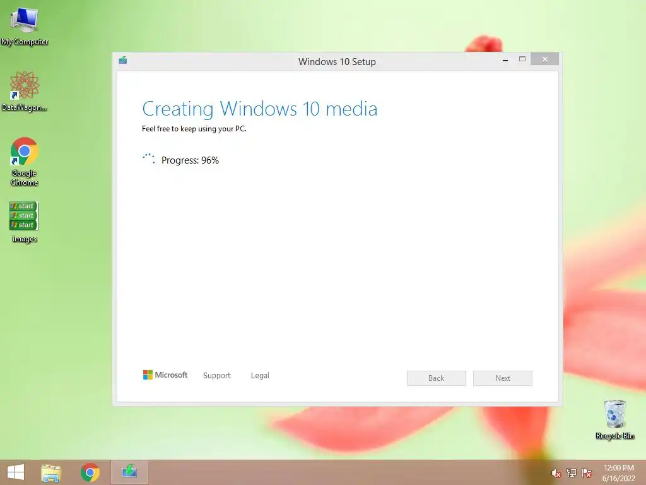Image resolution: width=646 pixels, height=485 pixels.
Task: Click the Windows Start button
Action: pos(16,472)
